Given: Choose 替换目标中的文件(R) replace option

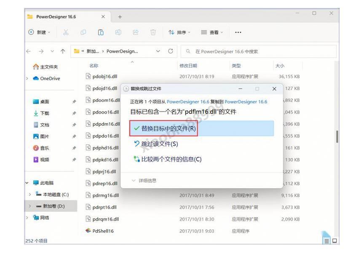Looking at the screenshot, I should pos(201,128).
